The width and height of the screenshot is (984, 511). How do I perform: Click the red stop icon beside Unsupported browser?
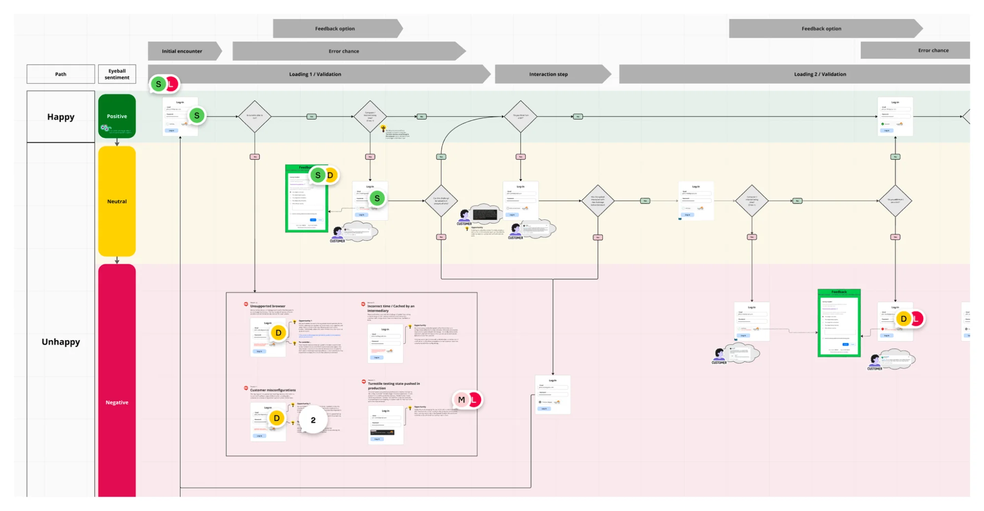tap(246, 304)
